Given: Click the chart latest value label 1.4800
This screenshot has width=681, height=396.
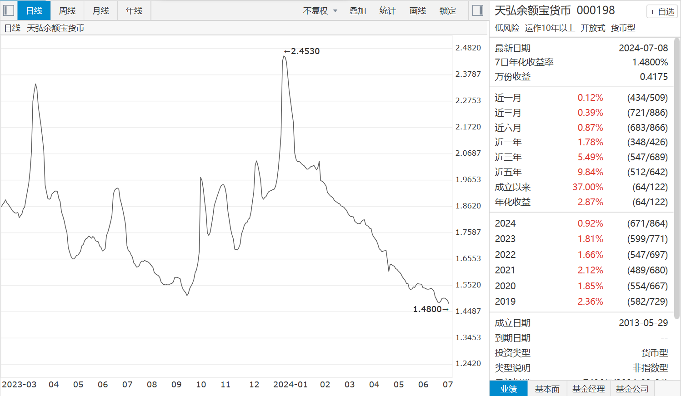Looking at the screenshot, I should coord(431,309).
